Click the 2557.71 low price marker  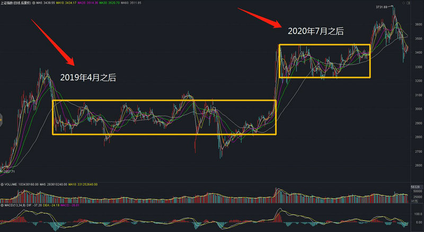pyautogui.click(x=10, y=172)
